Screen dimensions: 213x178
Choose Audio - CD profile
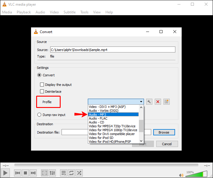click(x=114, y=122)
